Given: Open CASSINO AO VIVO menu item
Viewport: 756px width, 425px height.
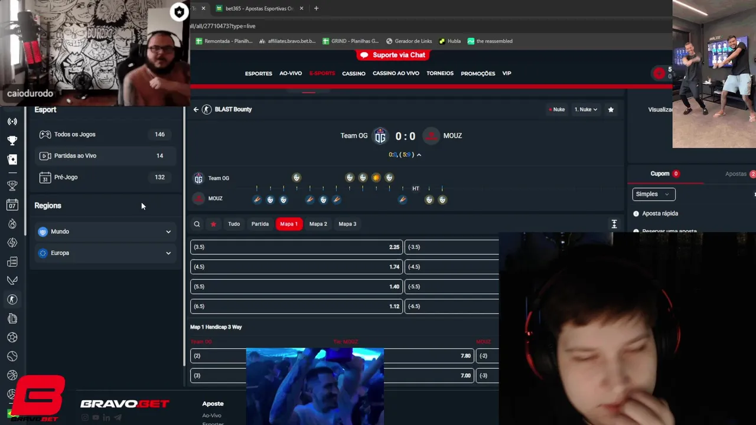Looking at the screenshot, I should (x=396, y=73).
